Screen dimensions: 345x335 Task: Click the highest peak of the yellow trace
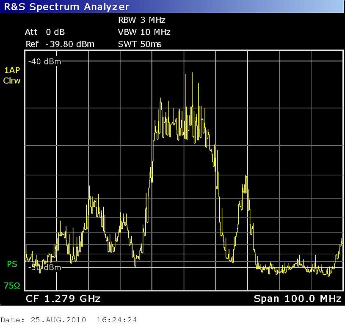point(185,75)
